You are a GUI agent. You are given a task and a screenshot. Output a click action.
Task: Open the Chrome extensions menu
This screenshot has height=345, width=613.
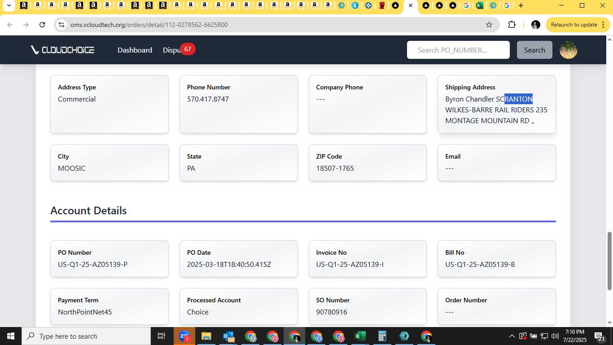tap(512, 25)
